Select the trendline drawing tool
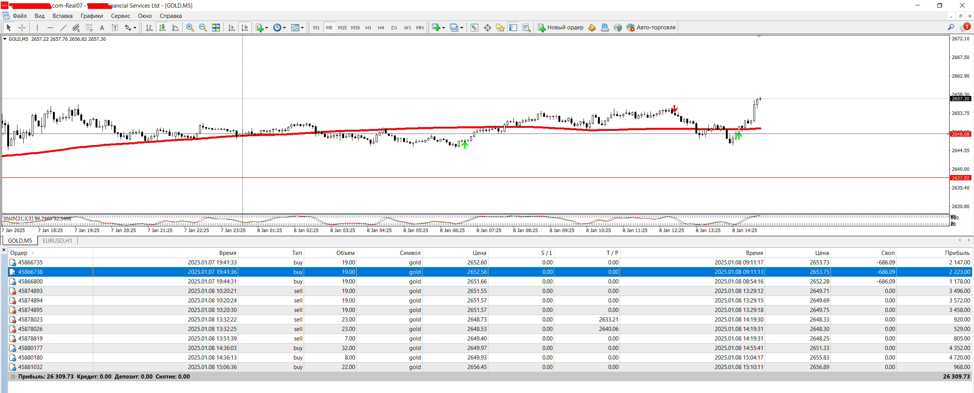974x393 pixels. click(x=63, y=27)
